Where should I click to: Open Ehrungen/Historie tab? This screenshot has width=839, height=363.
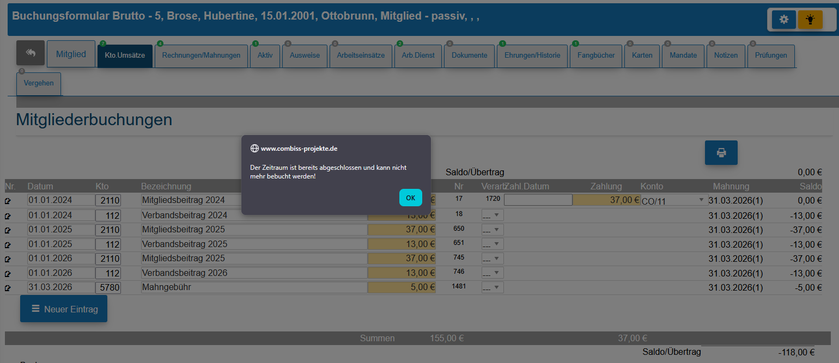click(x=532, y=55)
